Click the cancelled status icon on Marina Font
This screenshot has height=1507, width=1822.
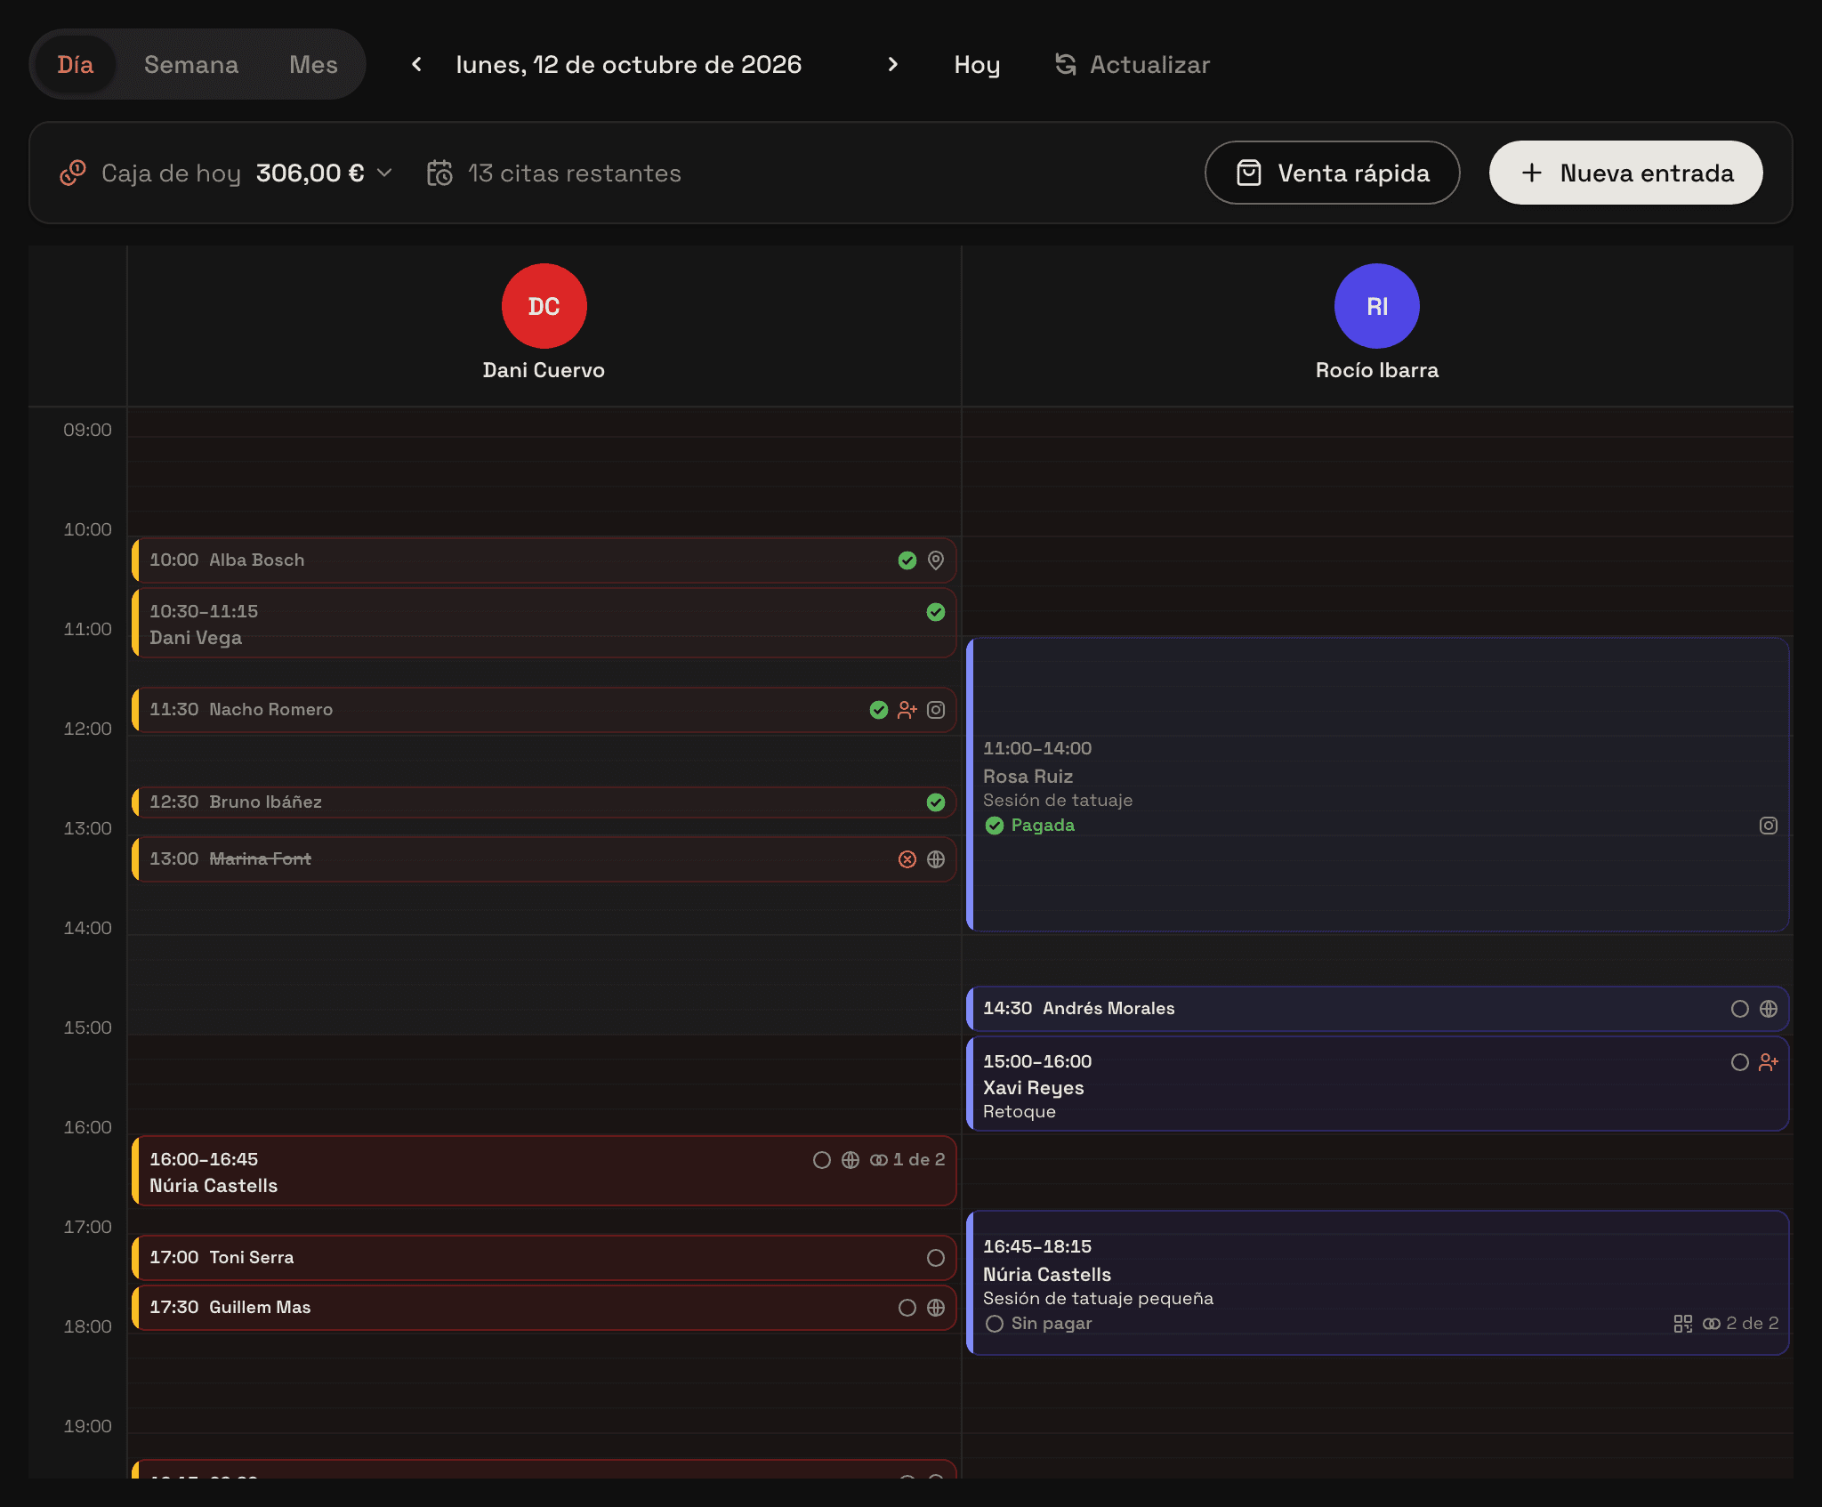coord(907,859)
